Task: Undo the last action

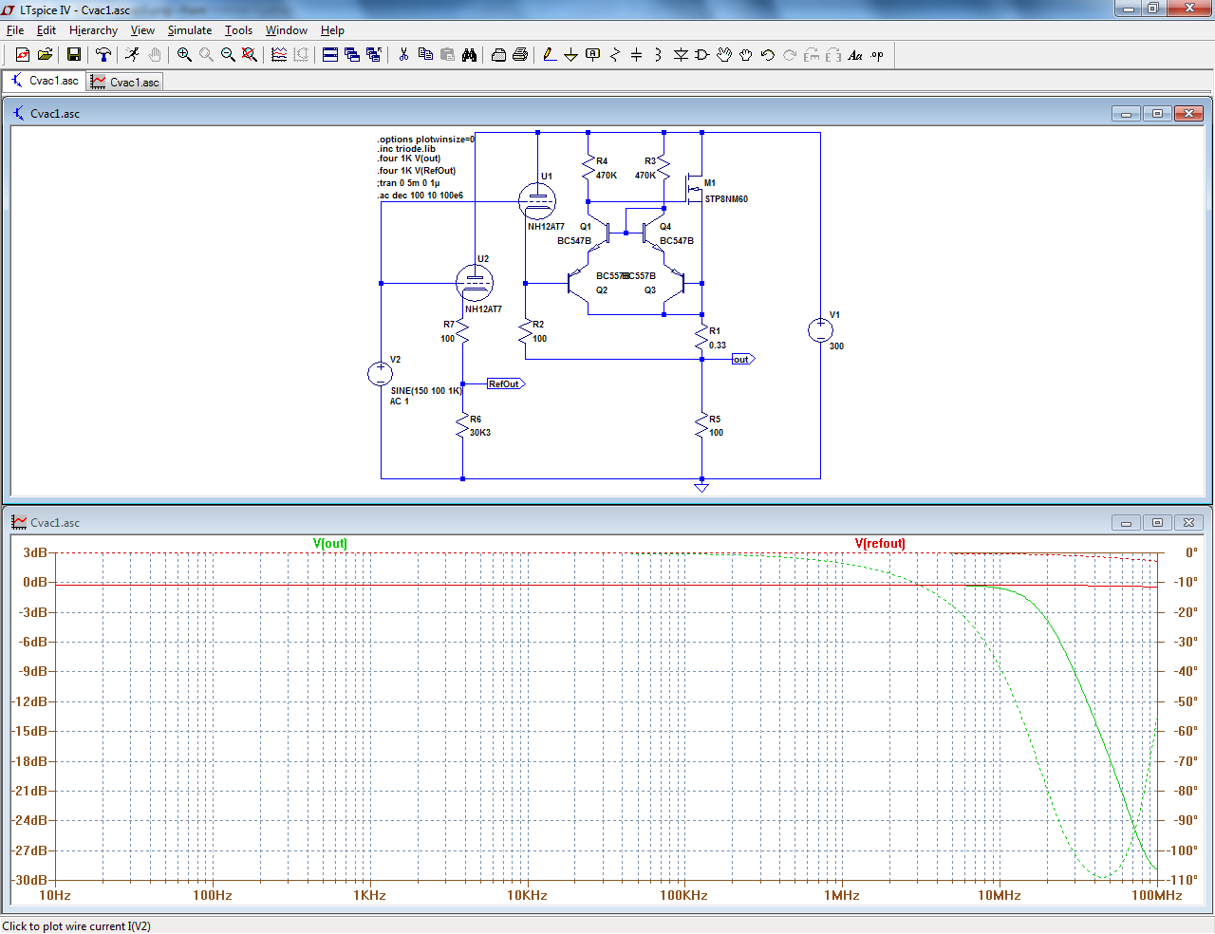Action: pyautogui.click(x=768, y=55)
